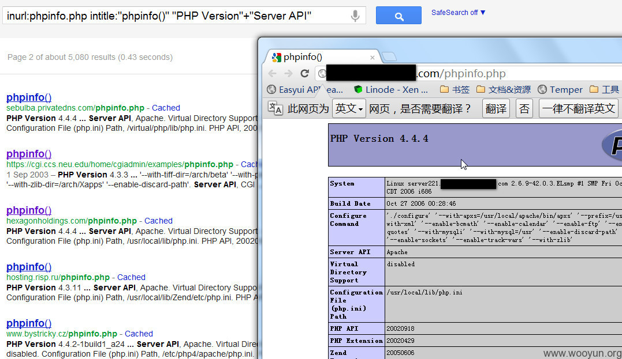Click the blue Google search button
622x359 pixels.
point(398,16)
